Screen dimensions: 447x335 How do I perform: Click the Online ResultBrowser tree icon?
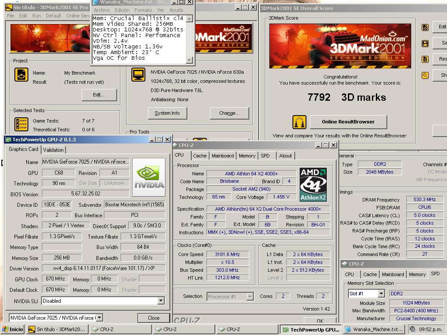299,122
